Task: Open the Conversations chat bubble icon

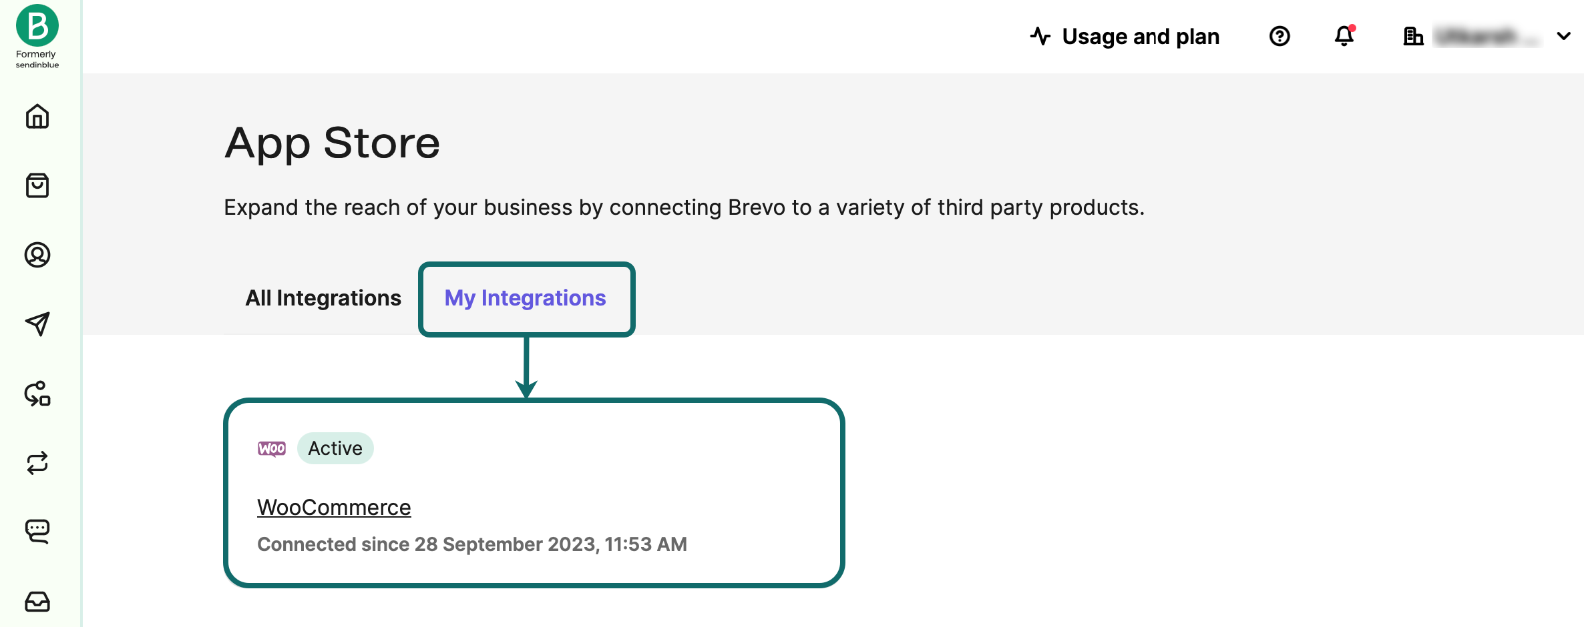Action: [x=38, y=530]
